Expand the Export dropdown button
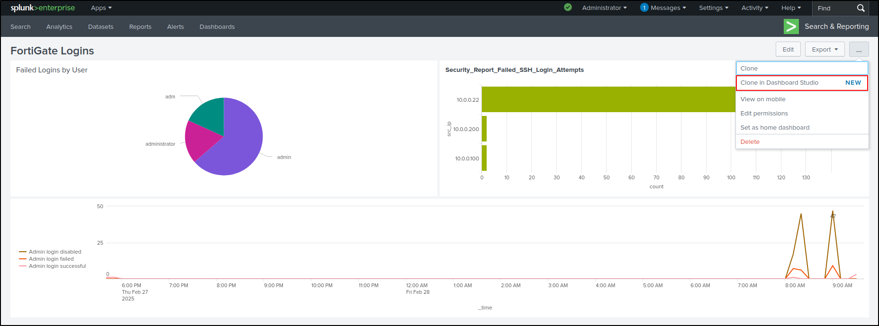Image resolution: width=879 pixels, height=326 pixels. 825,50
